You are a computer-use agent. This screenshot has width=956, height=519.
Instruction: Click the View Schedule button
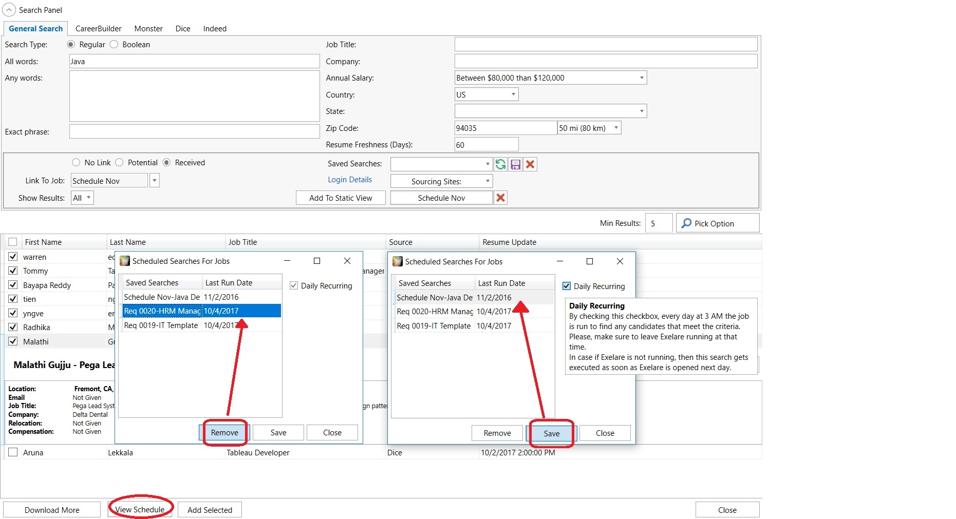tap(140, 510)
